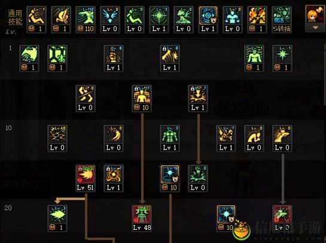Click the green burst skill Lv 0
Screen dimensions: 326x243
tap(198, 178)
